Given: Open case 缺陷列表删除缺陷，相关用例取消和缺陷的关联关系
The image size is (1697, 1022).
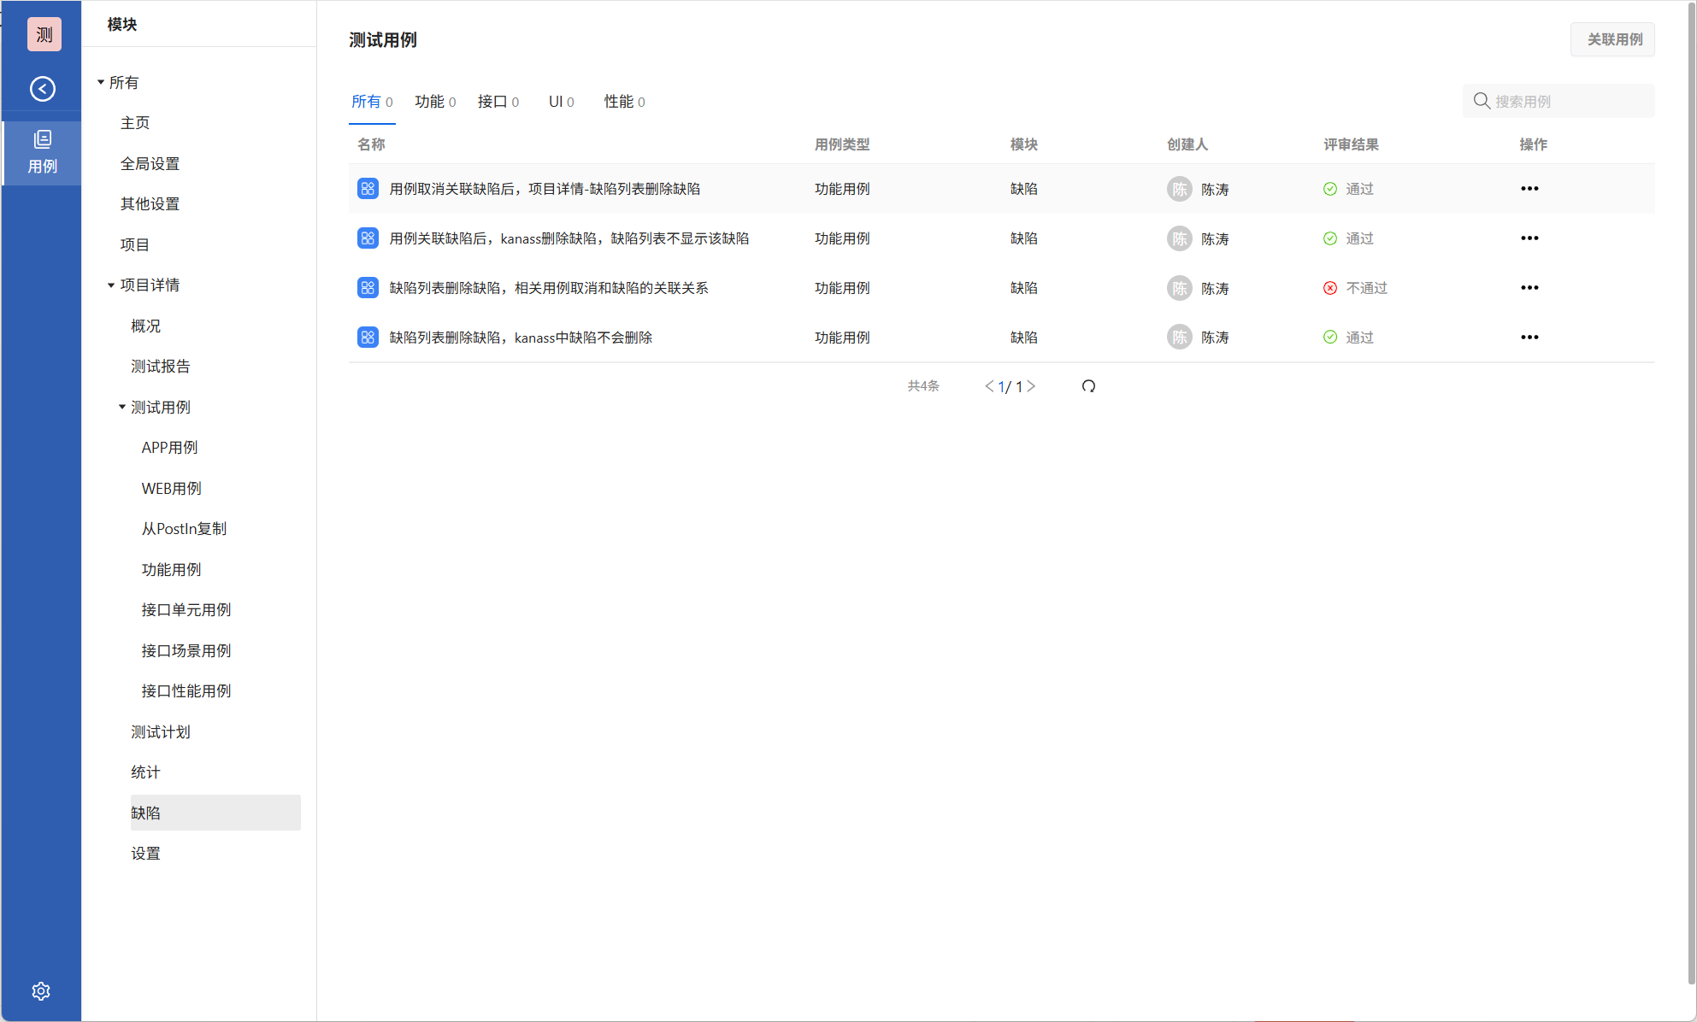Looking at the screenshot, I should tap(548, 288).
